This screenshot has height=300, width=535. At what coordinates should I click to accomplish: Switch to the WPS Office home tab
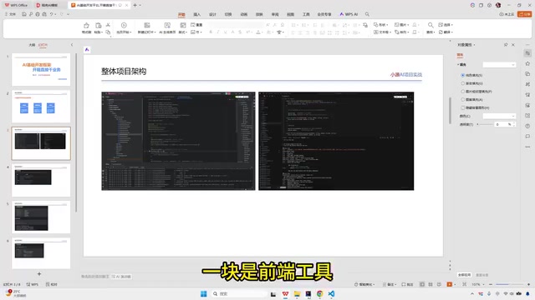coord(16,5)
